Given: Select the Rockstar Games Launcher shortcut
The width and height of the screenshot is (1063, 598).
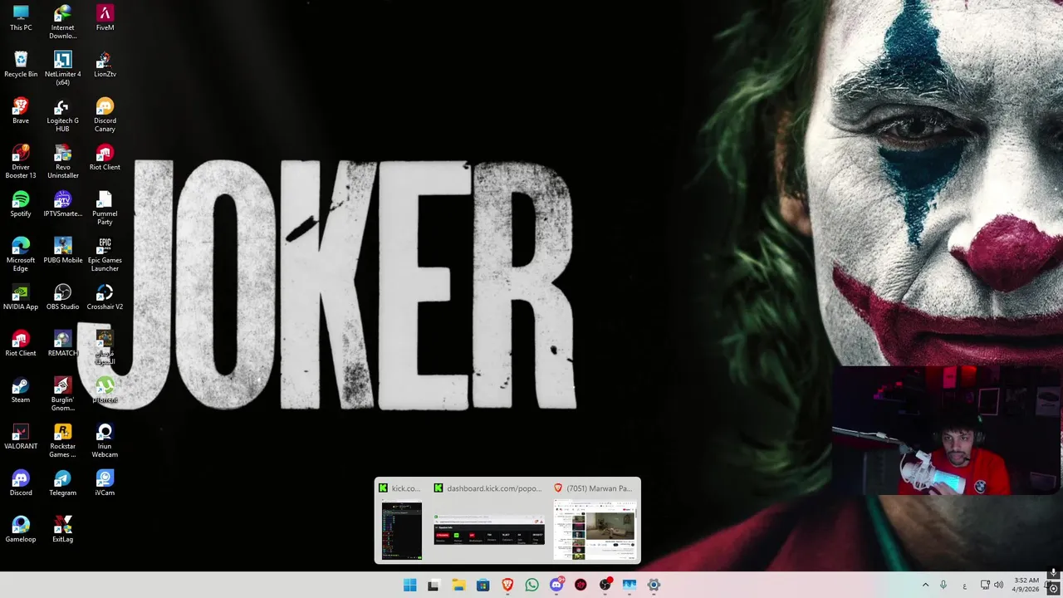Looking at the screenshot, I should (x=62, y=440).
